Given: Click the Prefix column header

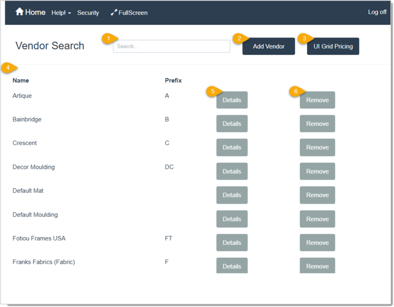Looking at the screenshot, I should coord(173,80).
